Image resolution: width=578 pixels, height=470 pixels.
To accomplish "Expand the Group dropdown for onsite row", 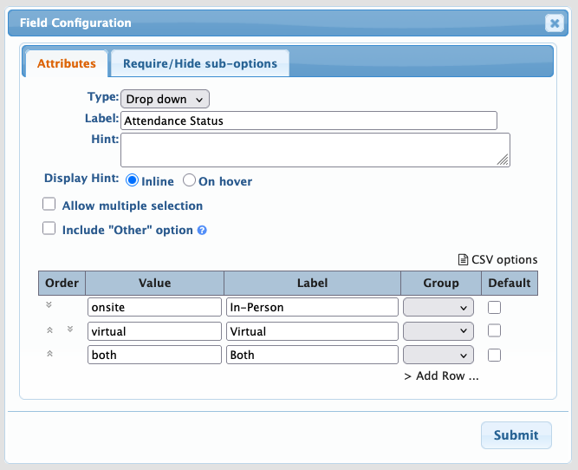I will pyautogui.click(x=438, y=307).
